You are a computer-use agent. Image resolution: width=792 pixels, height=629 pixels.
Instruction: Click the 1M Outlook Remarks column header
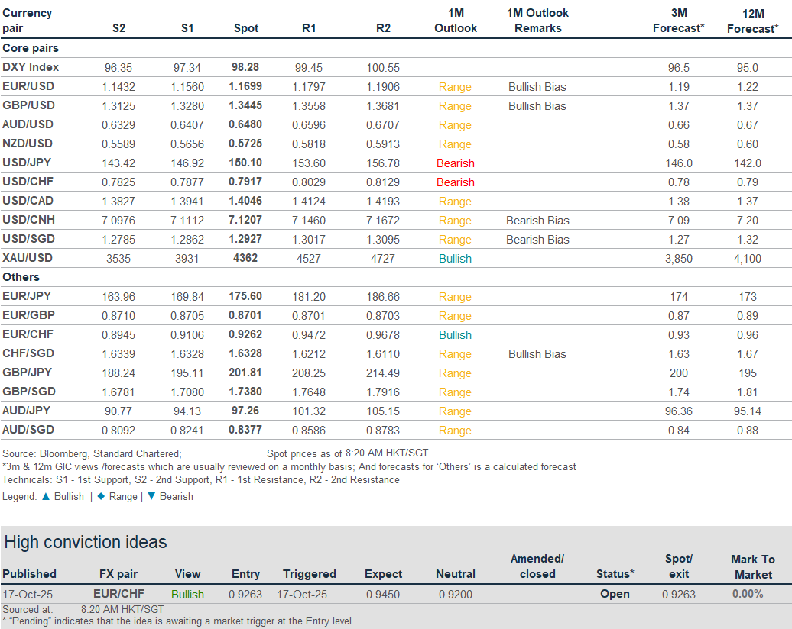[537, 21]
